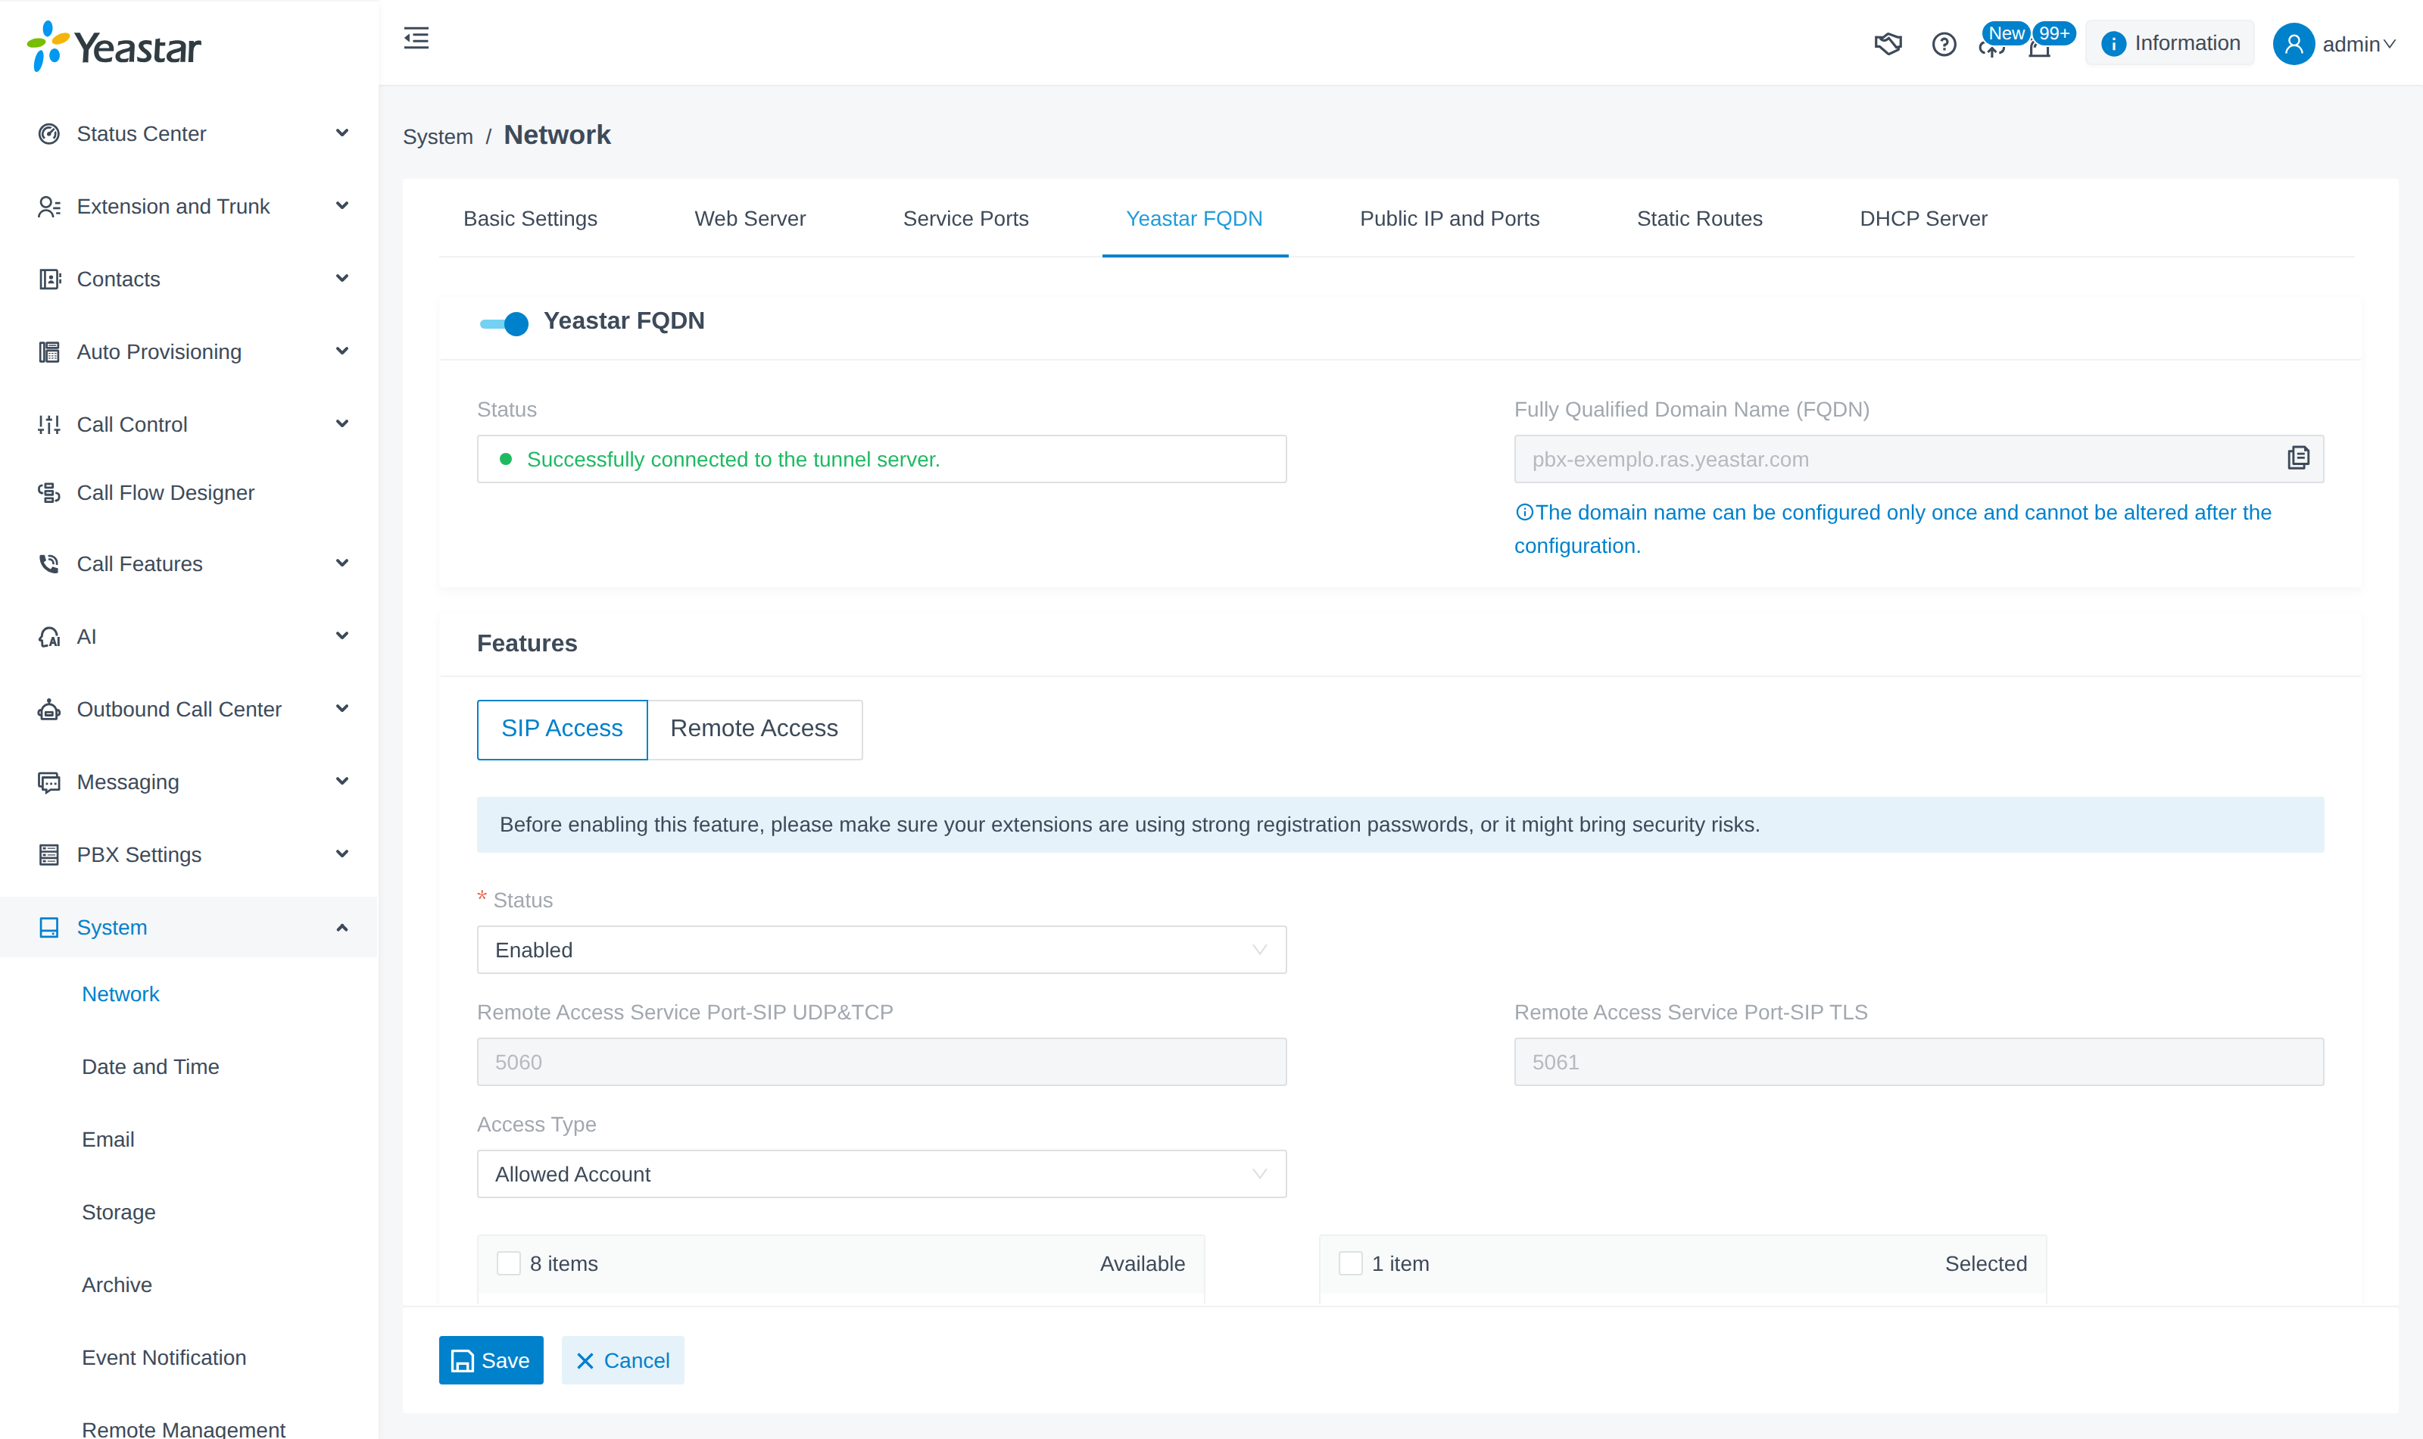Expand the Messaging menu chevron

point(341,782)
